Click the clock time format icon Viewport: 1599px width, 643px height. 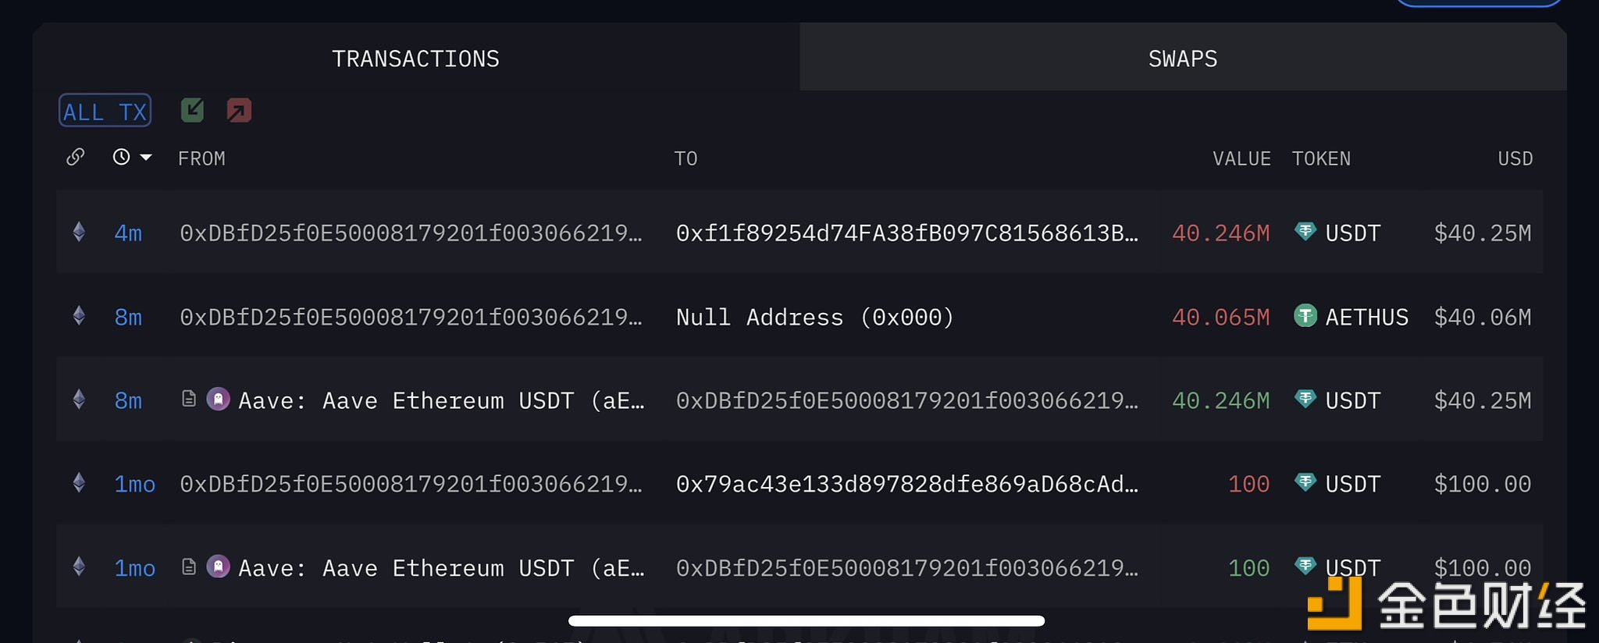click(121, 158)
